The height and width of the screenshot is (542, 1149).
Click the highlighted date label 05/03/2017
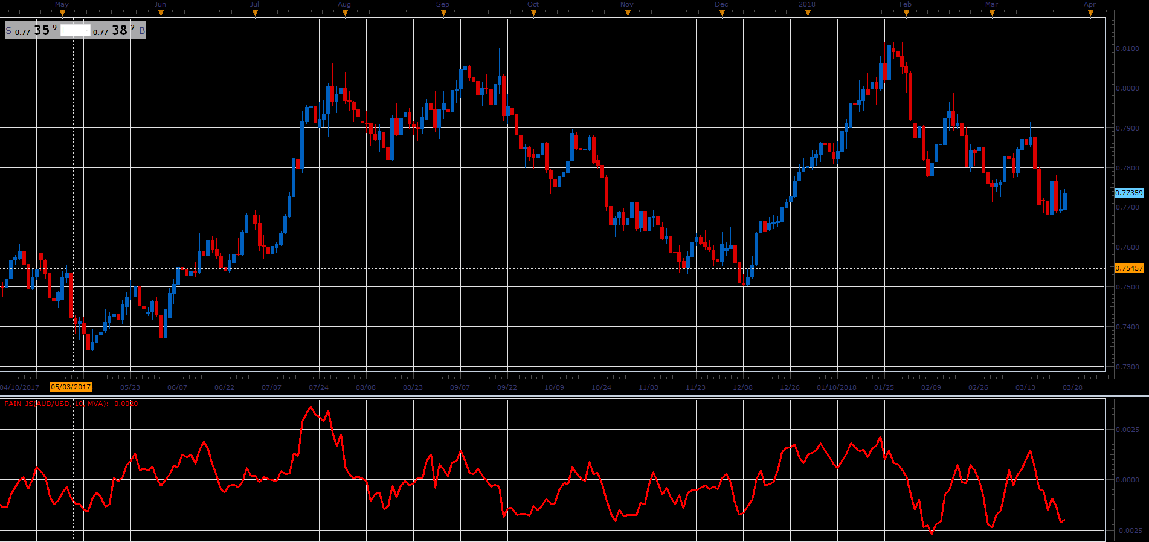point(71,387)
